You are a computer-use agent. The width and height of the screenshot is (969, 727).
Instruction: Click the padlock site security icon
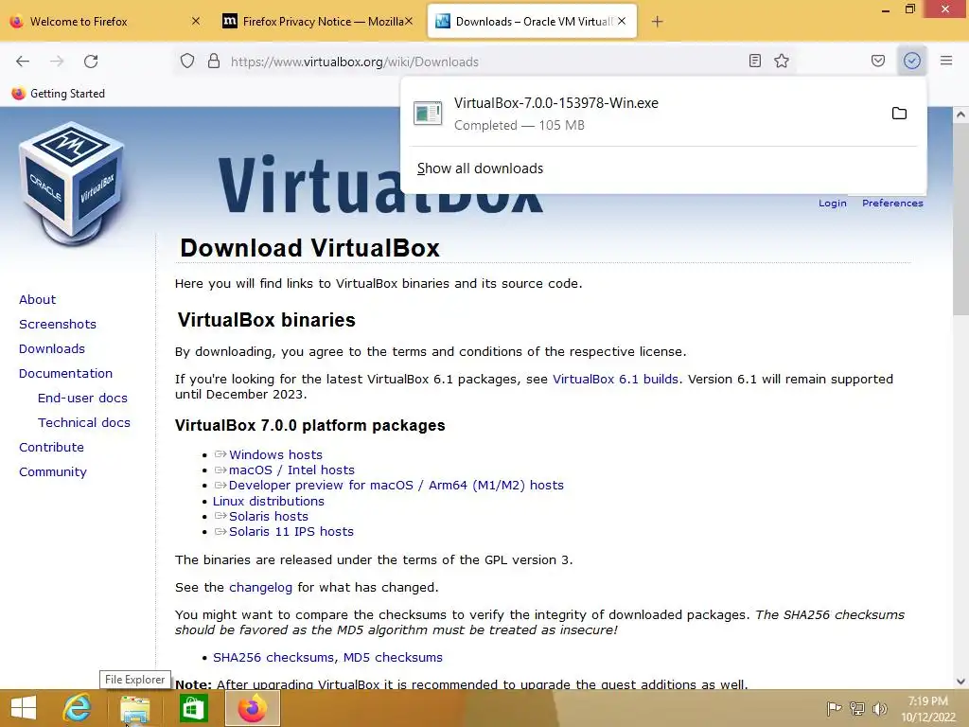[214, 62]
